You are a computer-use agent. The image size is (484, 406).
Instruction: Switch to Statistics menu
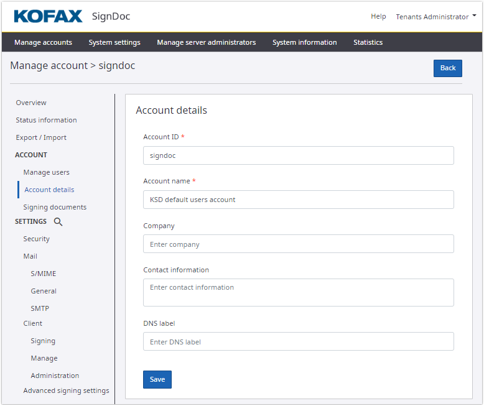click(368, 42)
